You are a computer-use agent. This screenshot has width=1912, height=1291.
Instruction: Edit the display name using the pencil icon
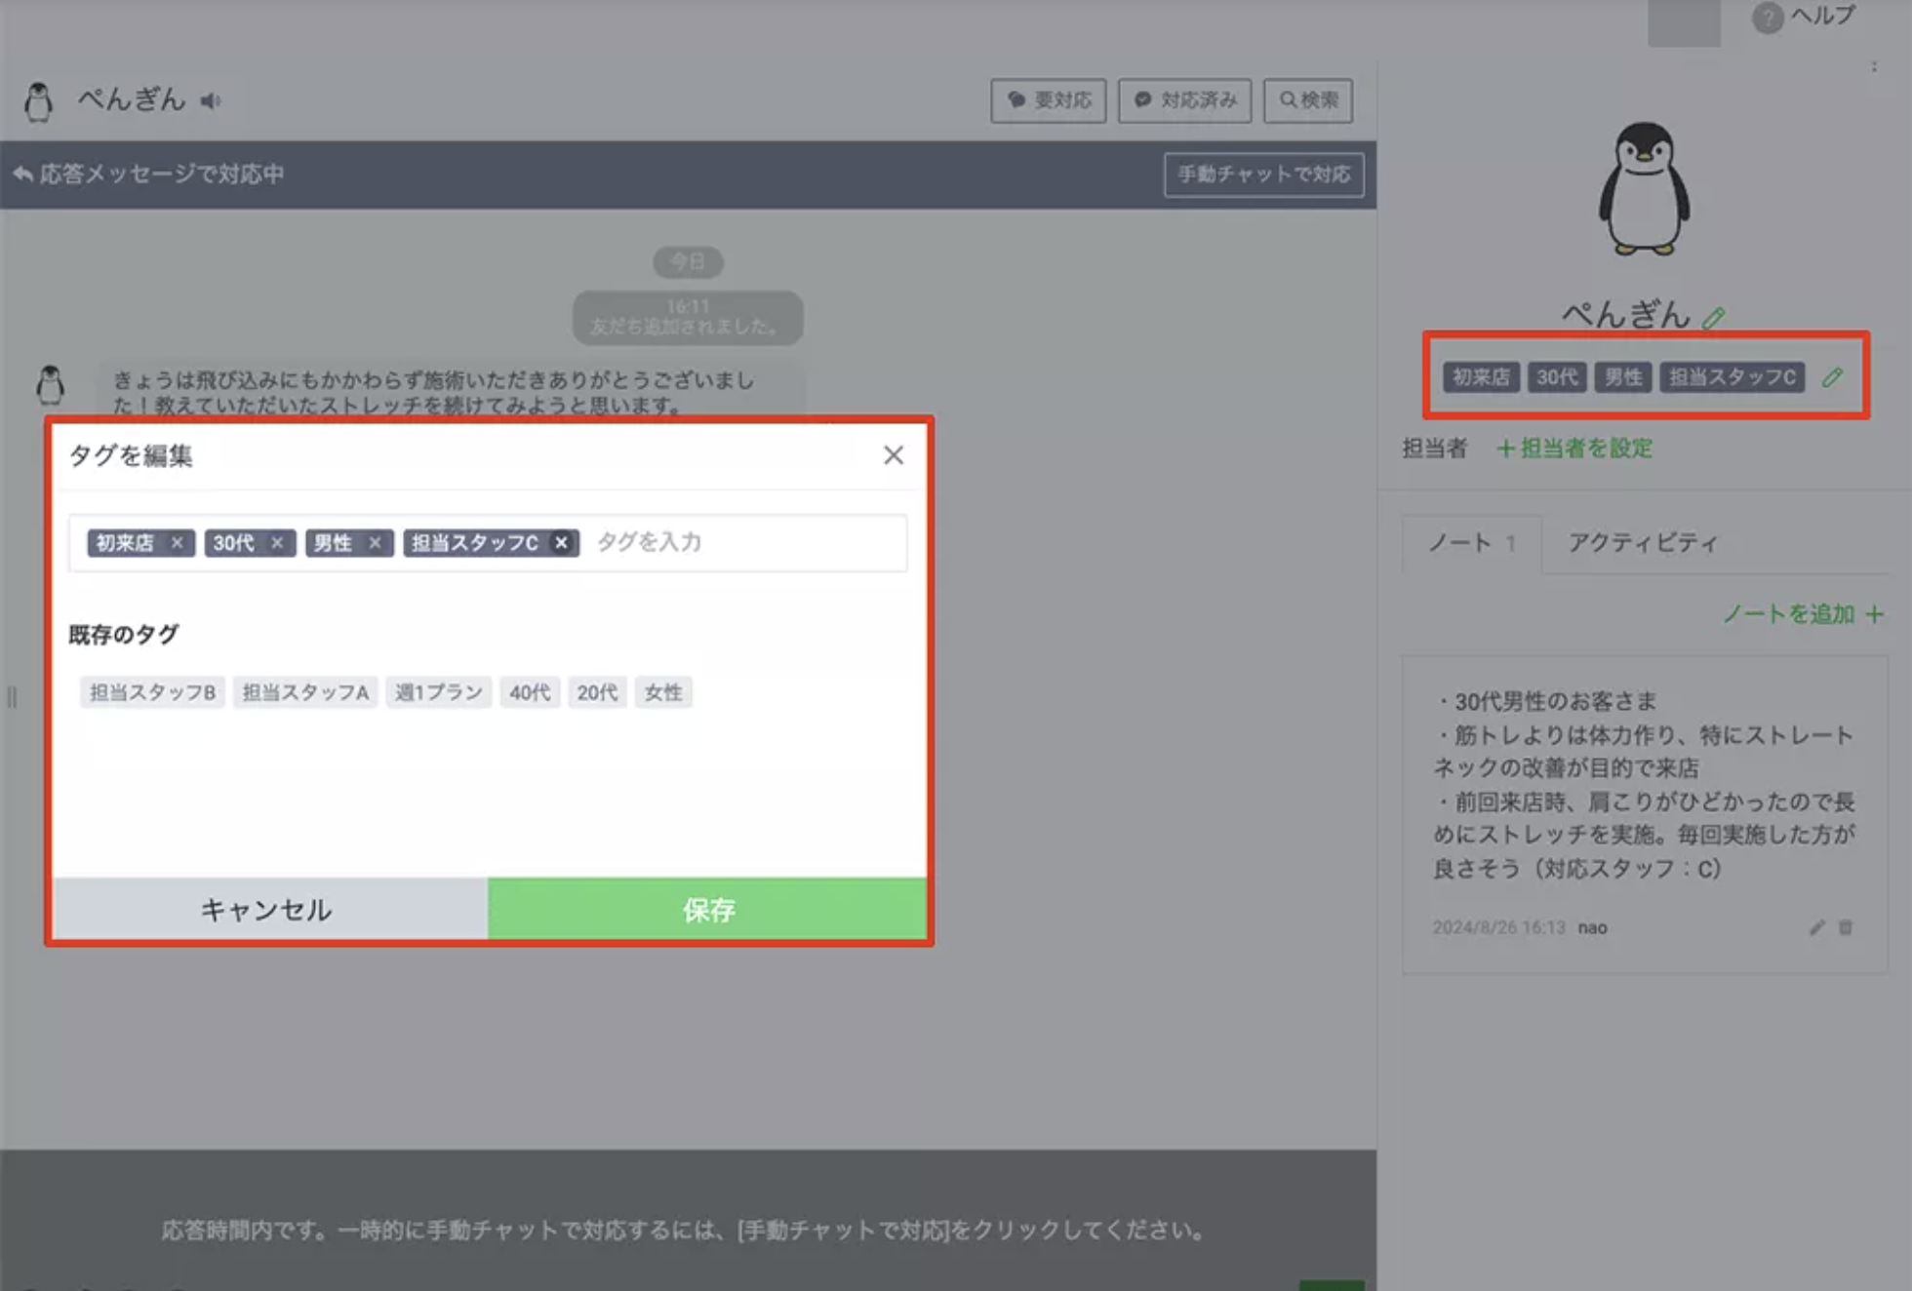click(1715, 316)
